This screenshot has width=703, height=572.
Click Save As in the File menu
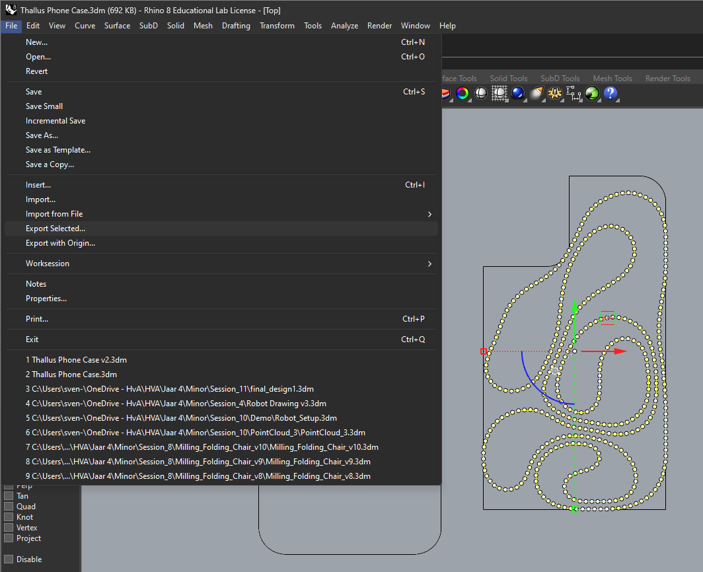pos(42,135)
